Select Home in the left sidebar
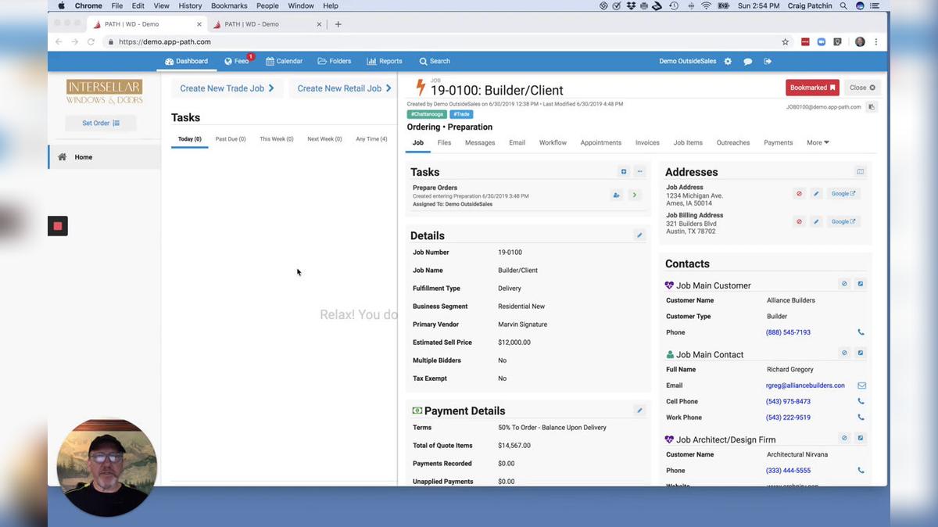This screenshot has width=938, height=527. (105, 157)
